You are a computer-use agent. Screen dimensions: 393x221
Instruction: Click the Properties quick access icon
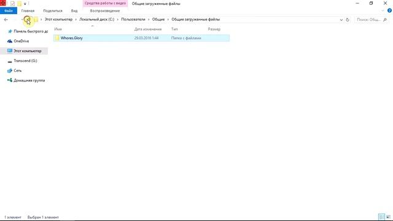pos(12,4)
